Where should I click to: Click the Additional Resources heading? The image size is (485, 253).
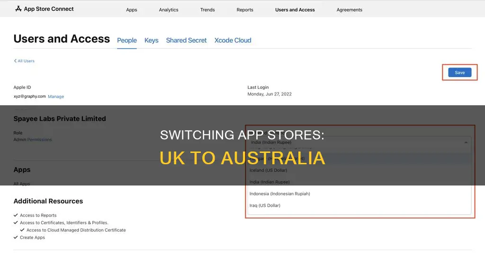pos(48,201)
